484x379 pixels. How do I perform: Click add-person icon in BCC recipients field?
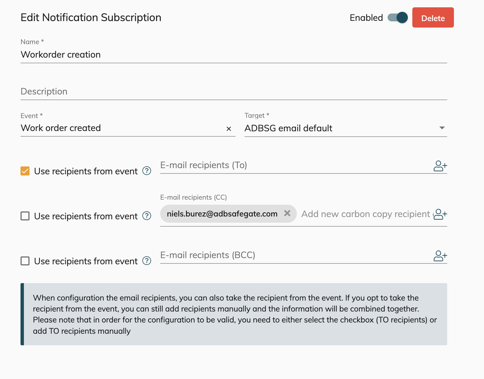440,256
